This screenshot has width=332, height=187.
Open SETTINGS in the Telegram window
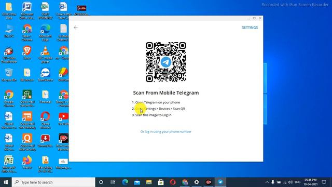click(x=250, y=28)
